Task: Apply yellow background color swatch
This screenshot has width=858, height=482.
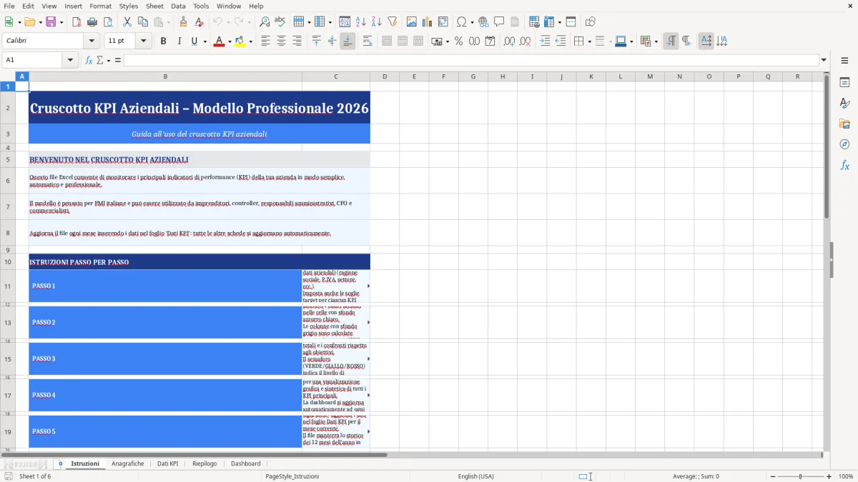Action: click(240, 41)
